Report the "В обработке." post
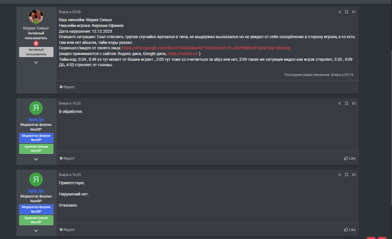The height and width of the screenshot is (239, 392). click(67, 158)
